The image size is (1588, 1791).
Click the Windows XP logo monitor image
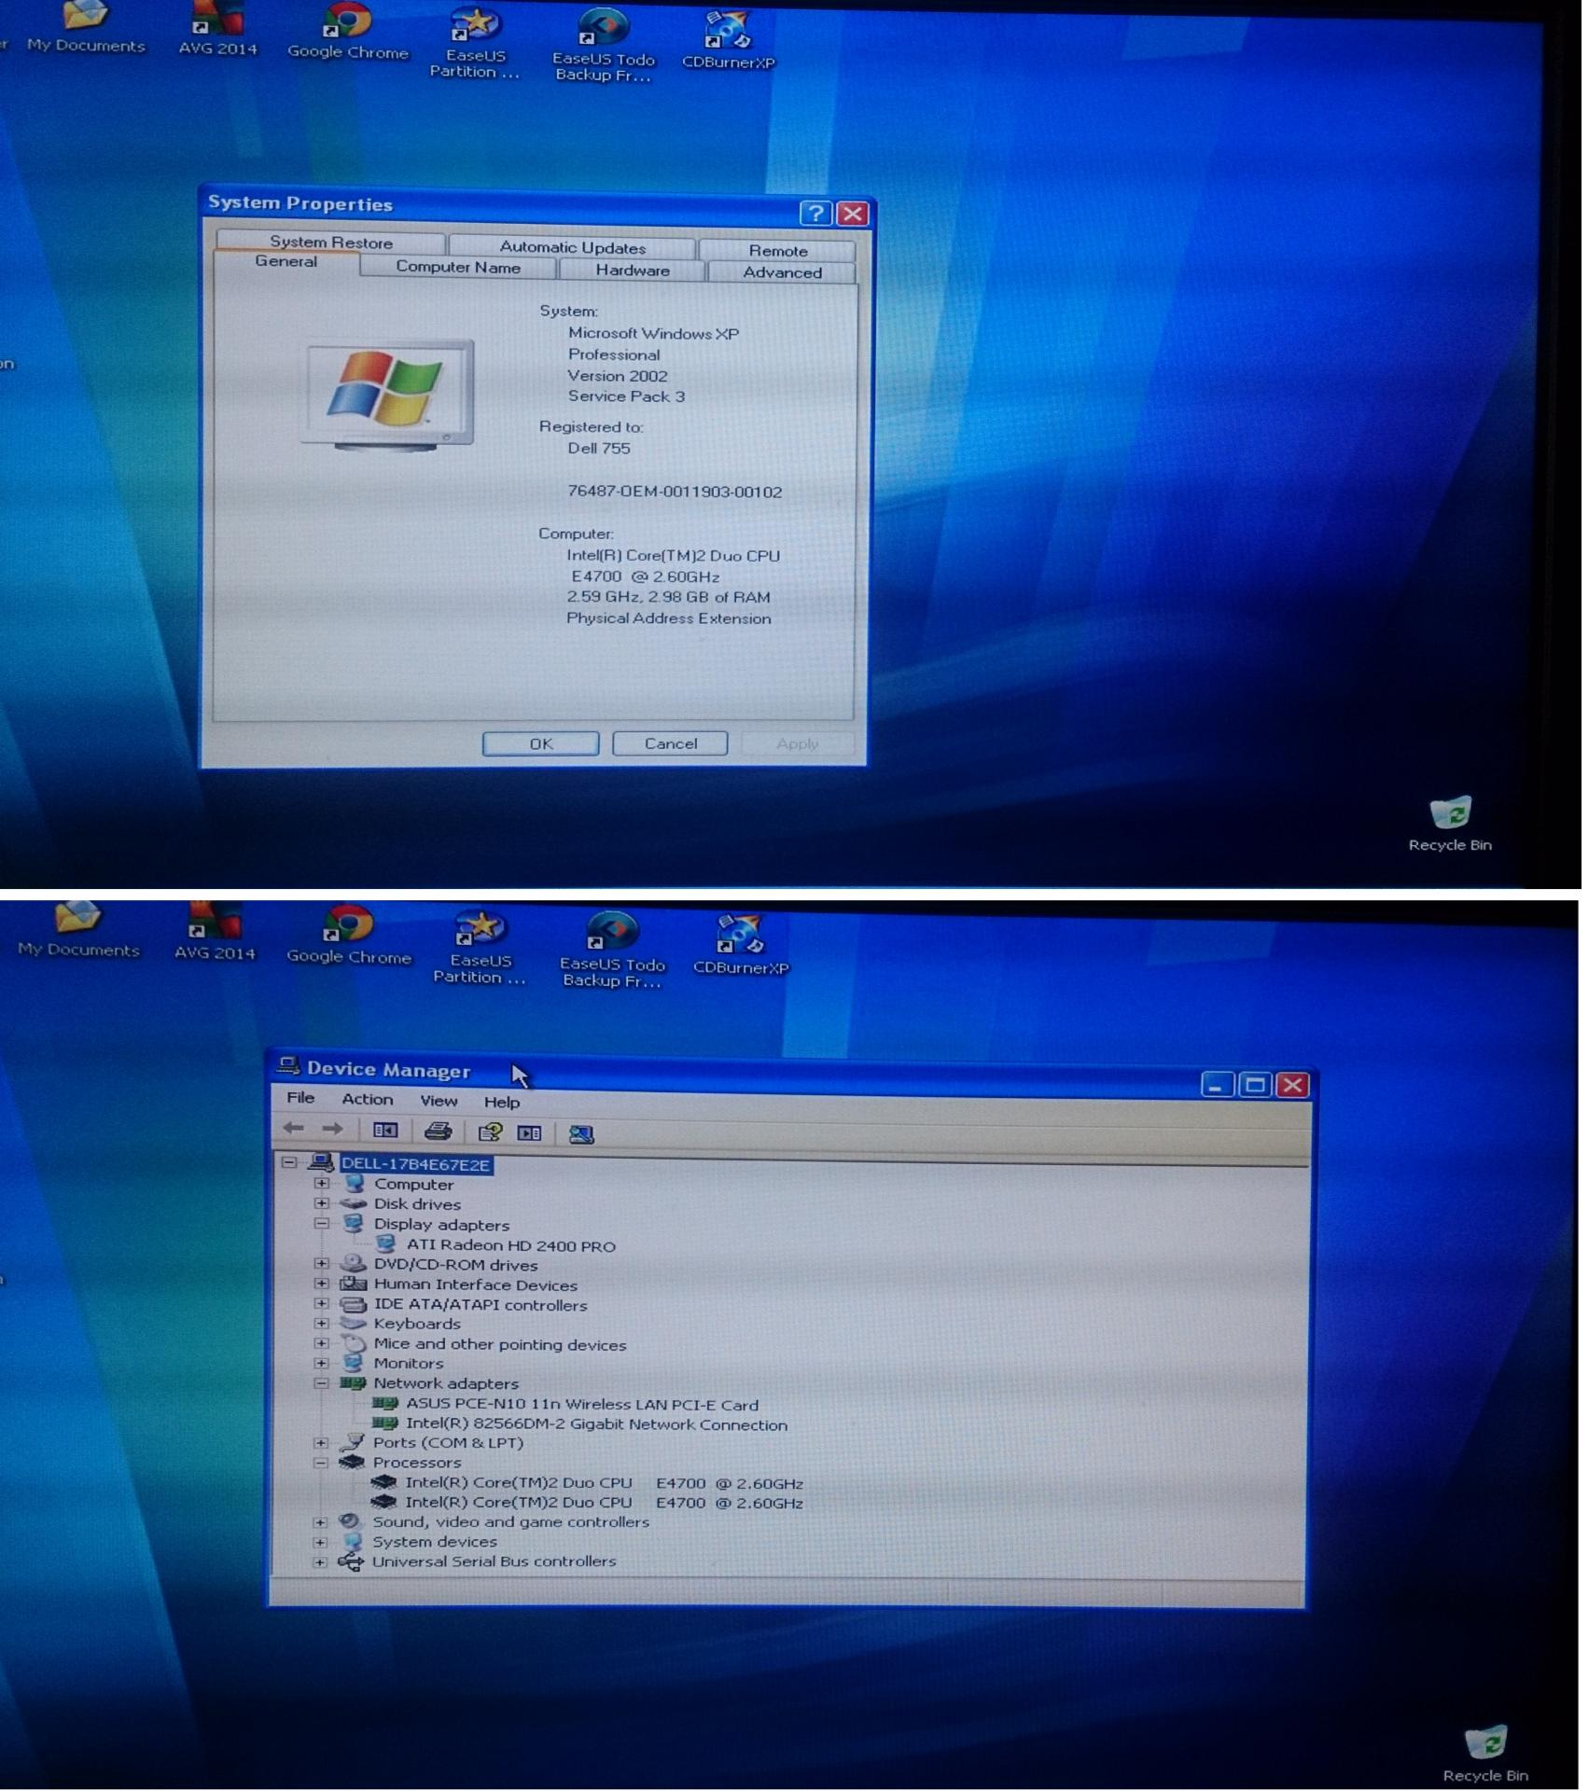point(386,396)
